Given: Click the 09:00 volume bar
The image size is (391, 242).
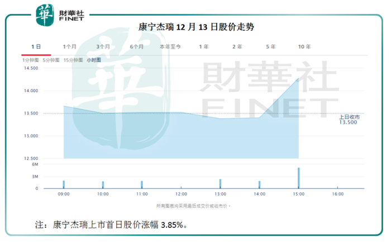Looking at the screenshot, I should pyautogui.click(x=64, y=184).
